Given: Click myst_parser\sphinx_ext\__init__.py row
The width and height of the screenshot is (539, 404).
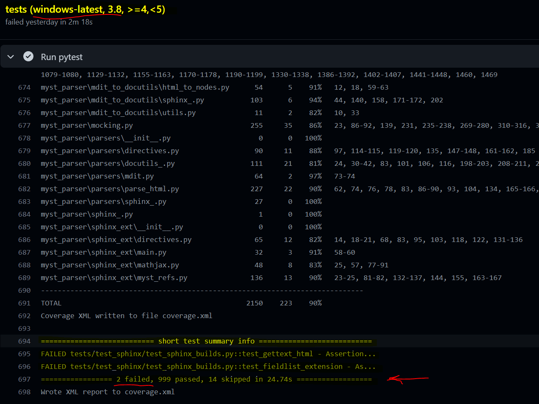Looking at the screenshot, I should 269,227.
